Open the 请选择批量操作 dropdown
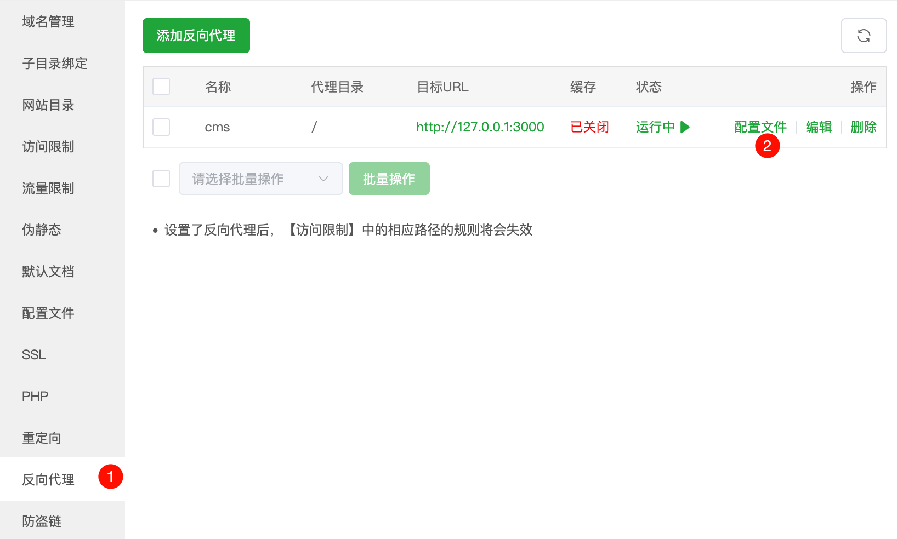The width and height of the screenshot is (897, 539). 260,178
